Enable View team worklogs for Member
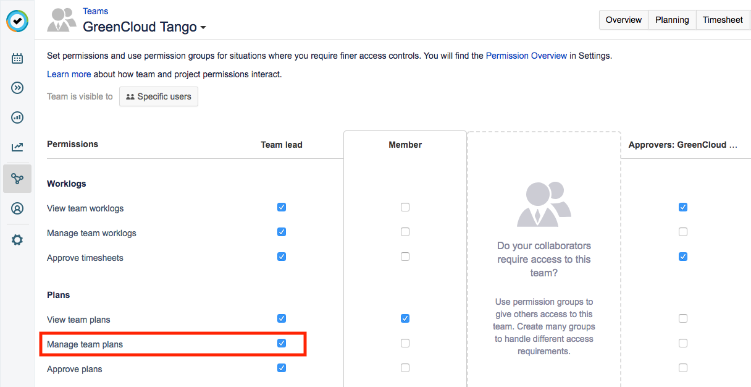This screenshot has height=387, width=751. click(405, 207)
